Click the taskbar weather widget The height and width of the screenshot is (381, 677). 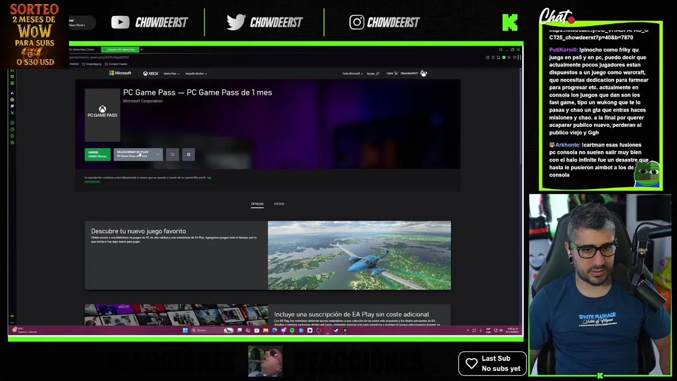click(x=24, y=331)
